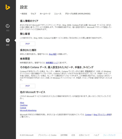Open the OneDrive link
This screenshot has height=139, width=122.
coord(24,105)
